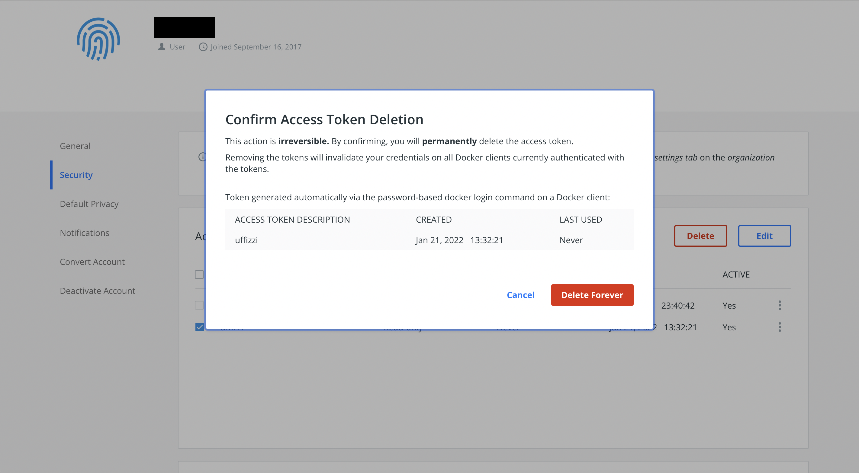Click the User person icon

(162, 47)
